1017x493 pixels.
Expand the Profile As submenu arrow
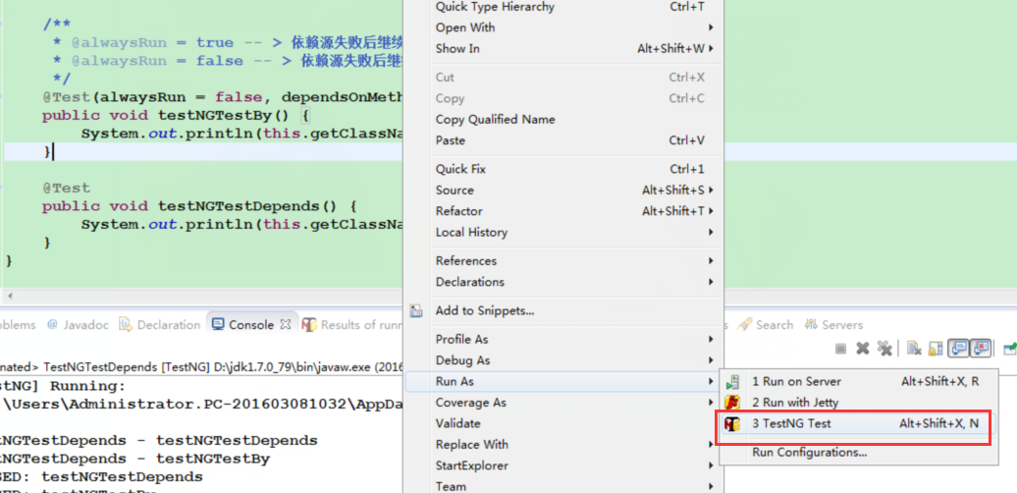[x=711, y=339]
